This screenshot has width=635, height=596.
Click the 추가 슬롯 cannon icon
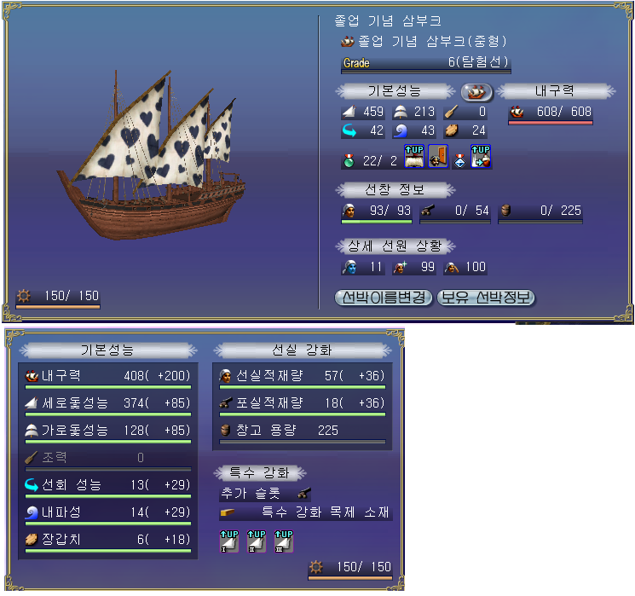coord(304,493)
